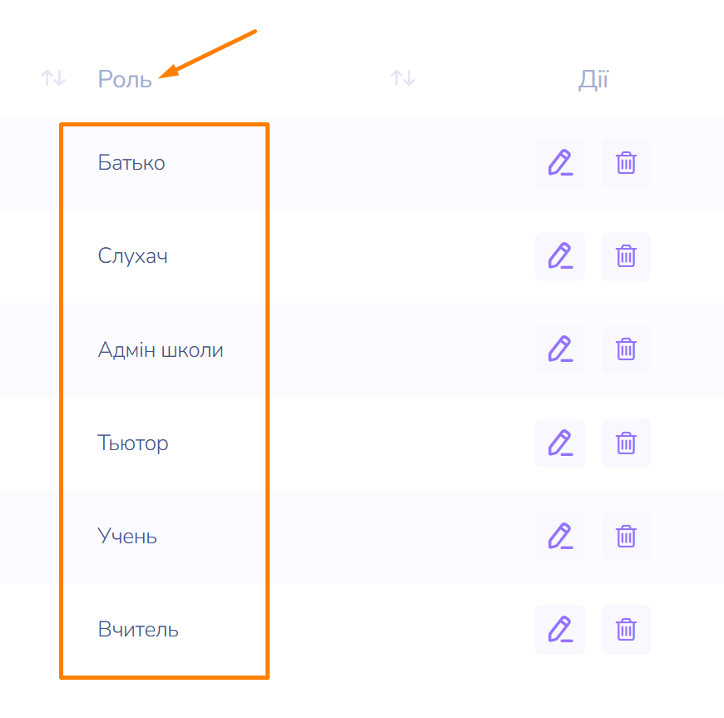Edit the Батько role row

click(560, 163)
